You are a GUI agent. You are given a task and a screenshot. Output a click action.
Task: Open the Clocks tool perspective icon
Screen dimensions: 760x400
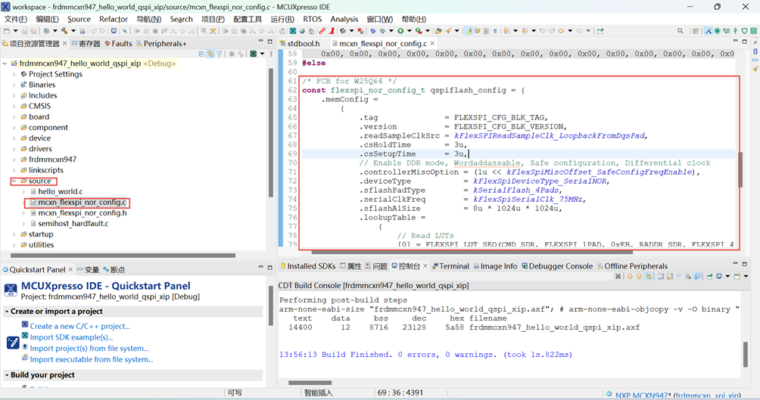726,31
